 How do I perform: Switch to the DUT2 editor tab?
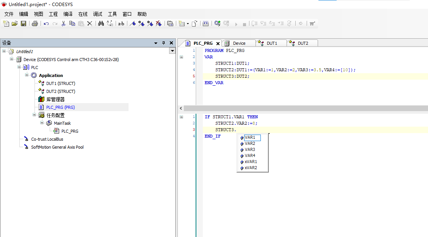point(303,43)
